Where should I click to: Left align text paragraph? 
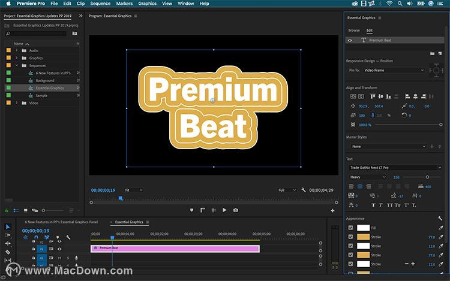point(351,186)
